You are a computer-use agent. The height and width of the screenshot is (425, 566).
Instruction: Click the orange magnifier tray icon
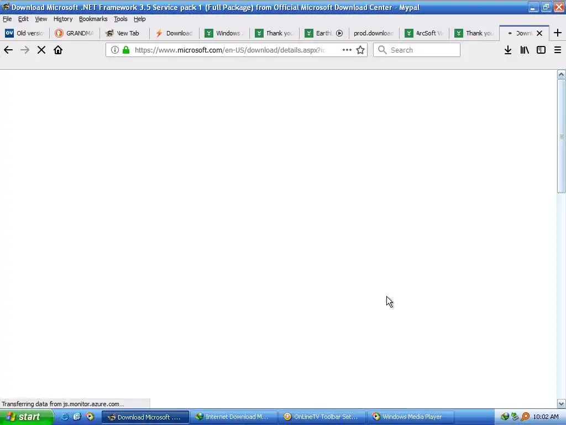[525, 417]
